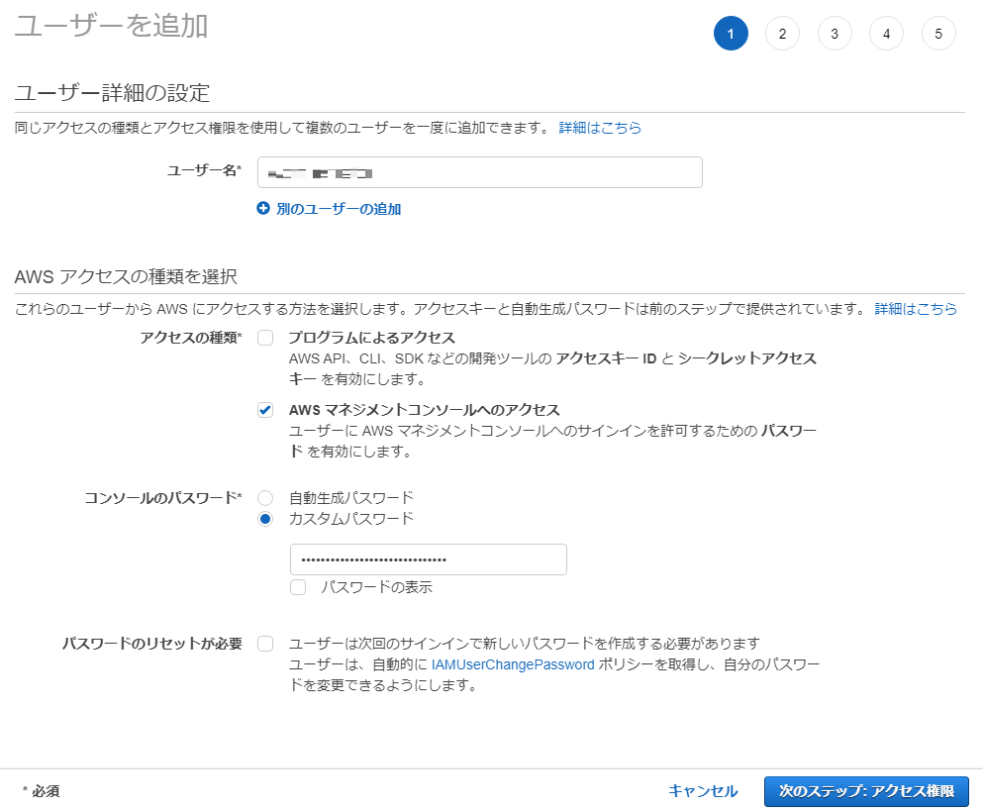Image resolution: width=983 pixels, height=811 pixels.
Task: Go to wizard step 3 circle
Action: click(835, 34)
